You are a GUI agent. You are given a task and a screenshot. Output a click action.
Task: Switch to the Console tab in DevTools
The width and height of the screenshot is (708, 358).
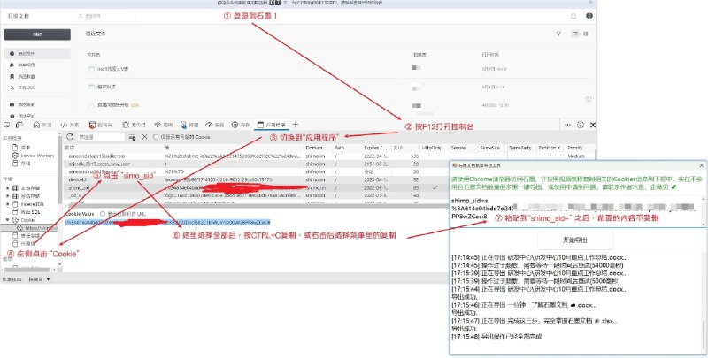100,125
